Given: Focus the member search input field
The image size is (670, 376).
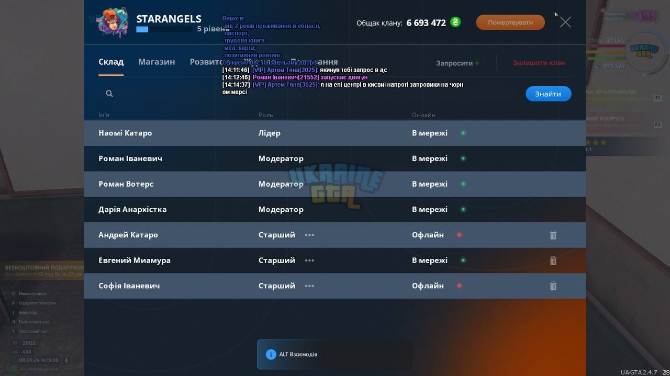Looking at the screenshot, I should pyautogui.click(x=309, y=94).
